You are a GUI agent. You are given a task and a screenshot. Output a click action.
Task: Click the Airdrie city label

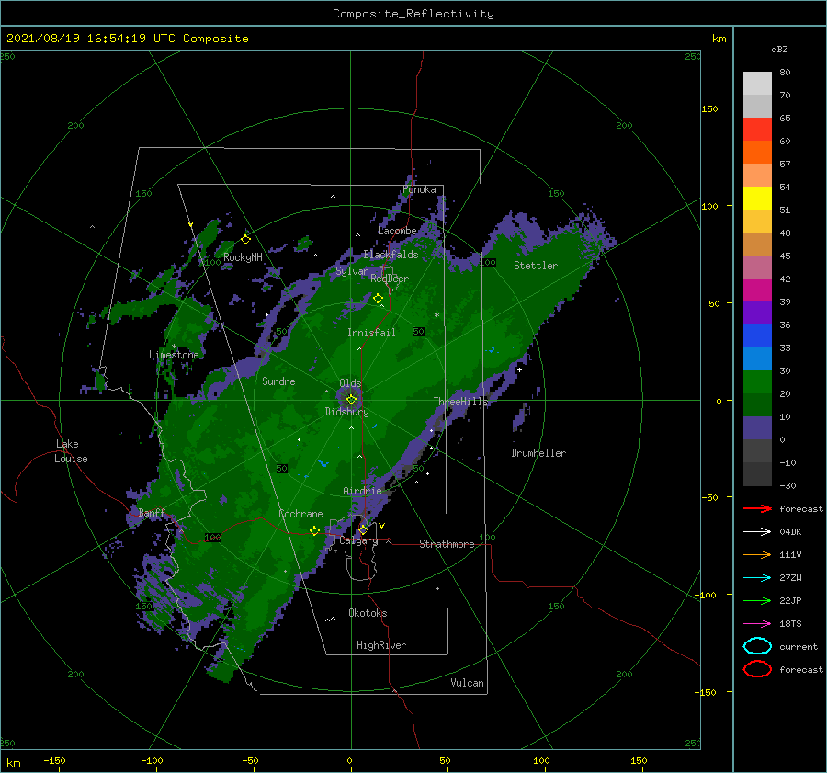click(362, 491)
